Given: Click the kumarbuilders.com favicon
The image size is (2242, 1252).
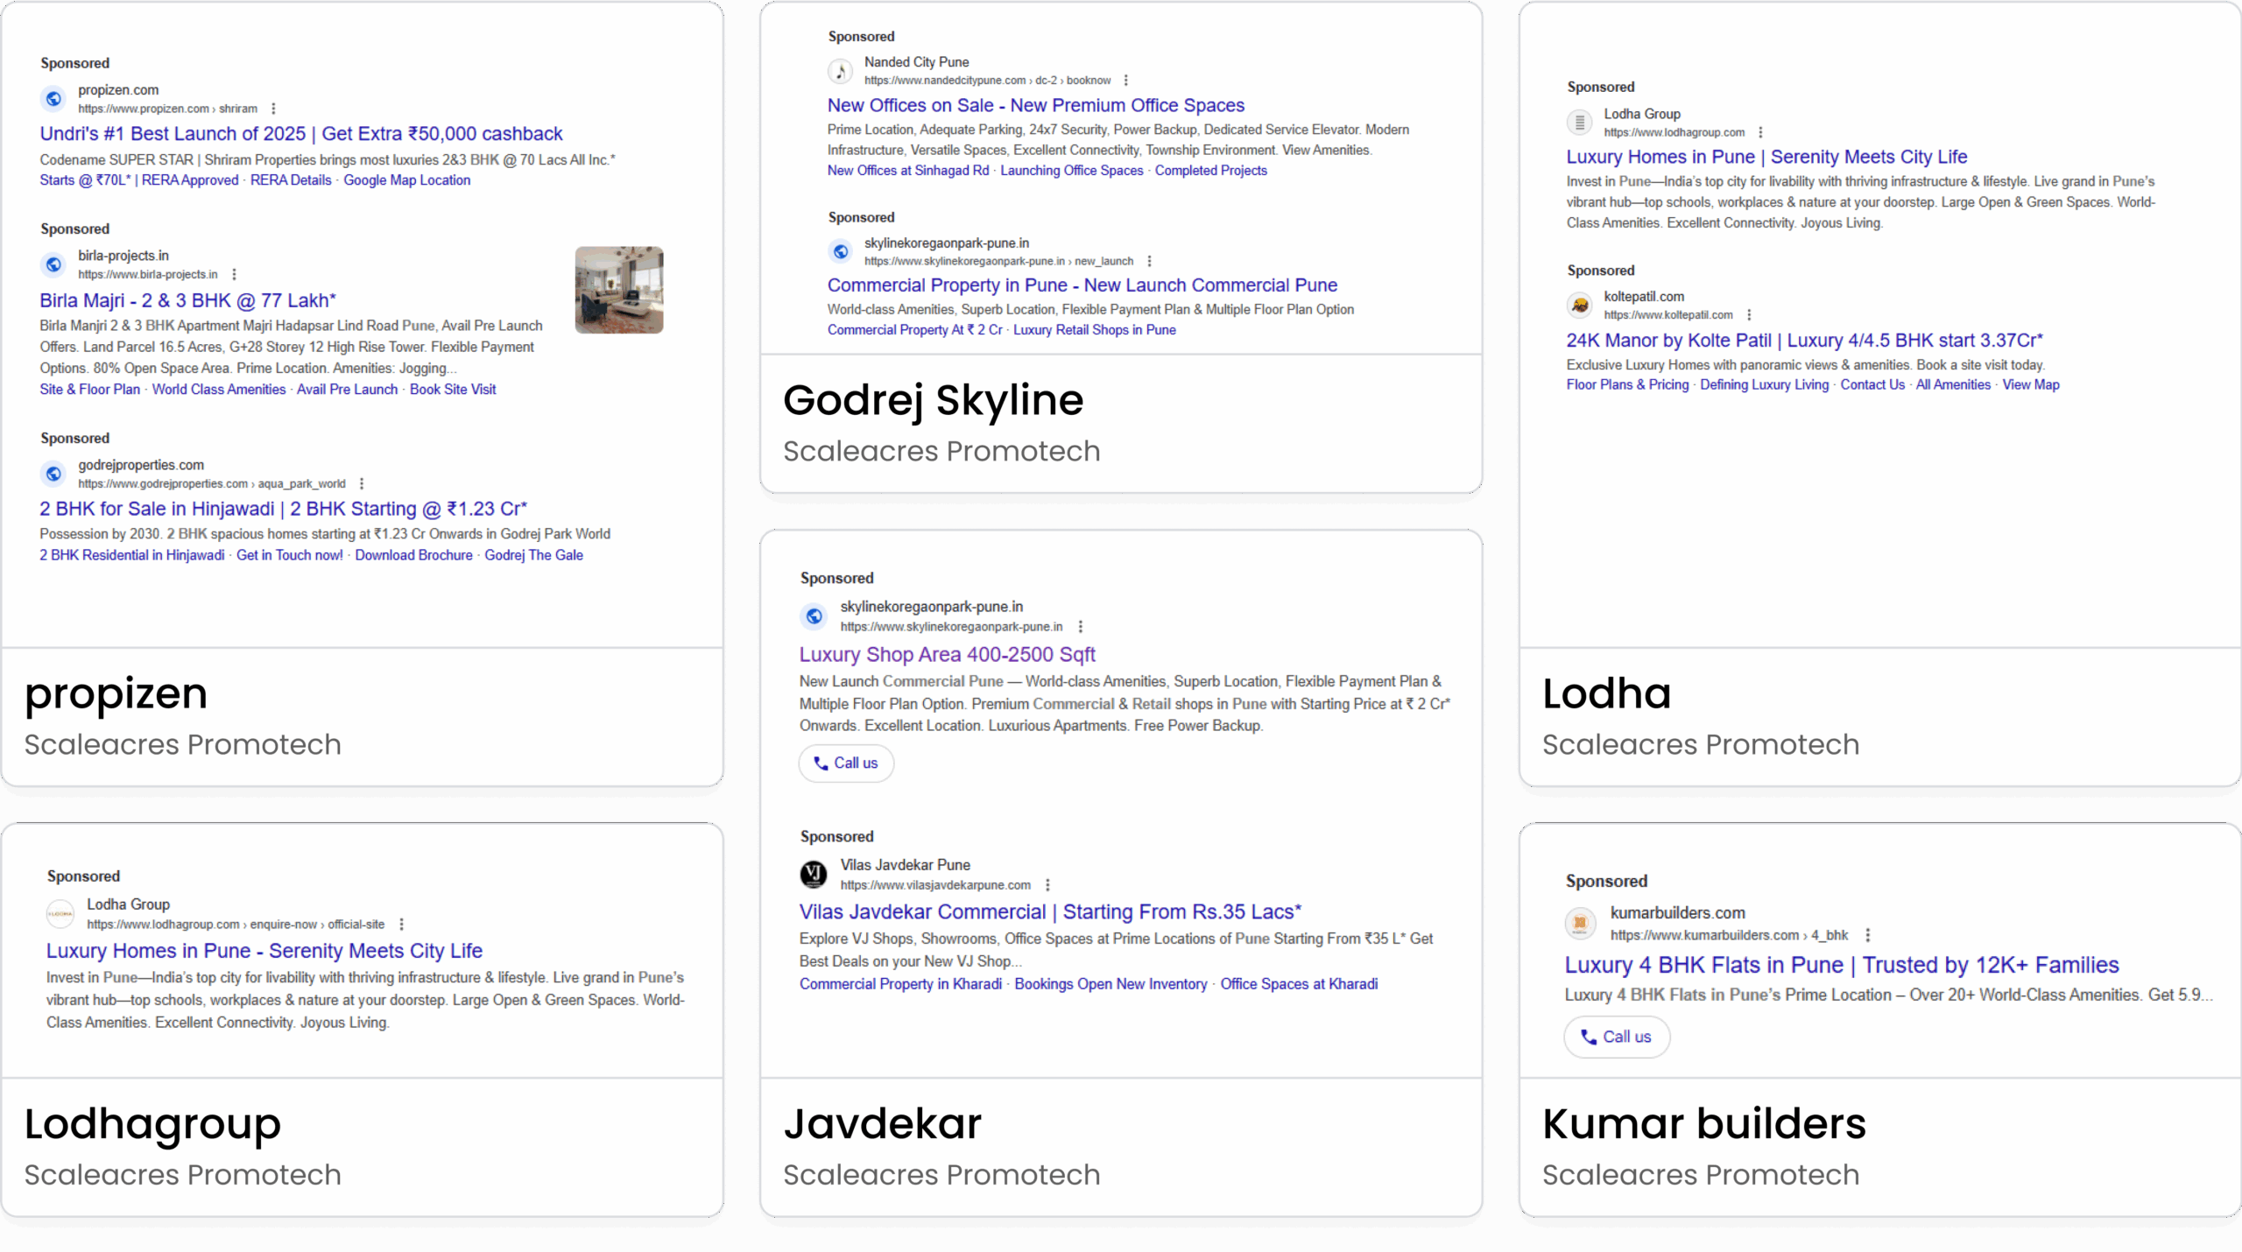Looking at the screenshot, I should 1580,923.
